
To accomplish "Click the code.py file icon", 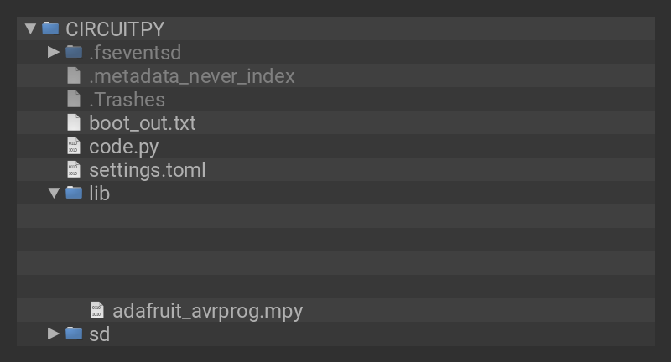I will pyautogui.click(x=74, y=146).
